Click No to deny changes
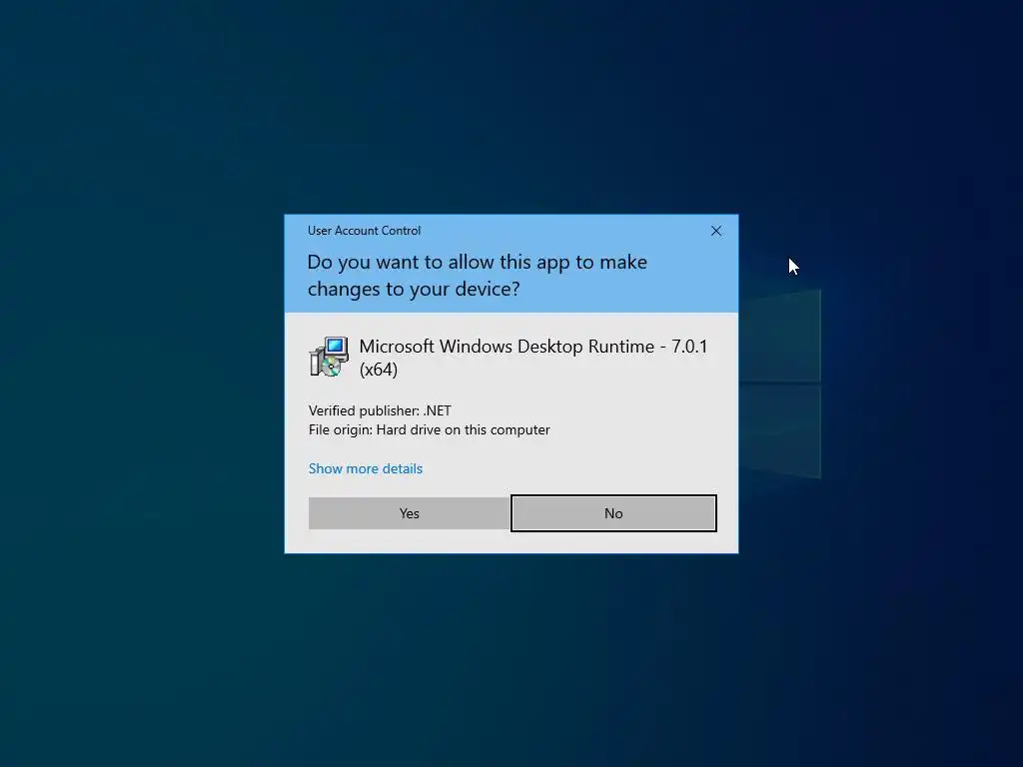 pos(613,513)
